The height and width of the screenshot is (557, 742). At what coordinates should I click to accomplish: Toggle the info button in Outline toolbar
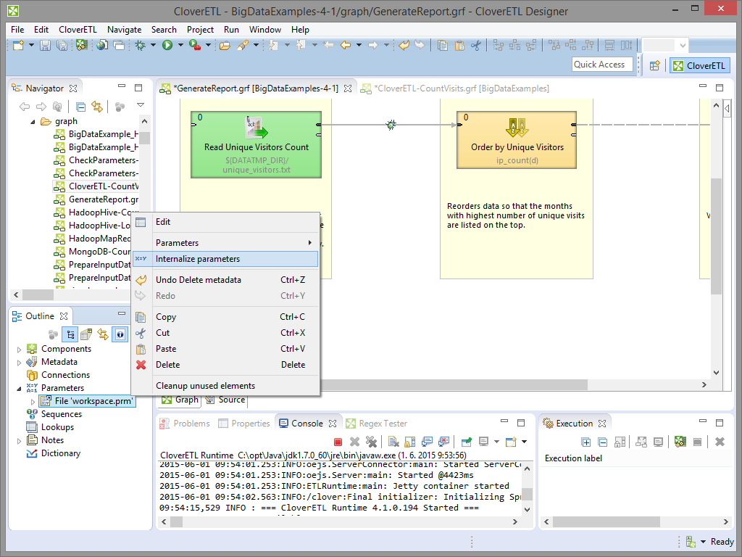(120, 334)
